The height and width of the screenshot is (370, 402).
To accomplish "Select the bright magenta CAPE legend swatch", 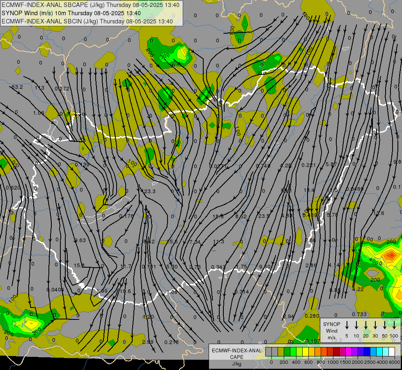I will [x=349, y=351].
